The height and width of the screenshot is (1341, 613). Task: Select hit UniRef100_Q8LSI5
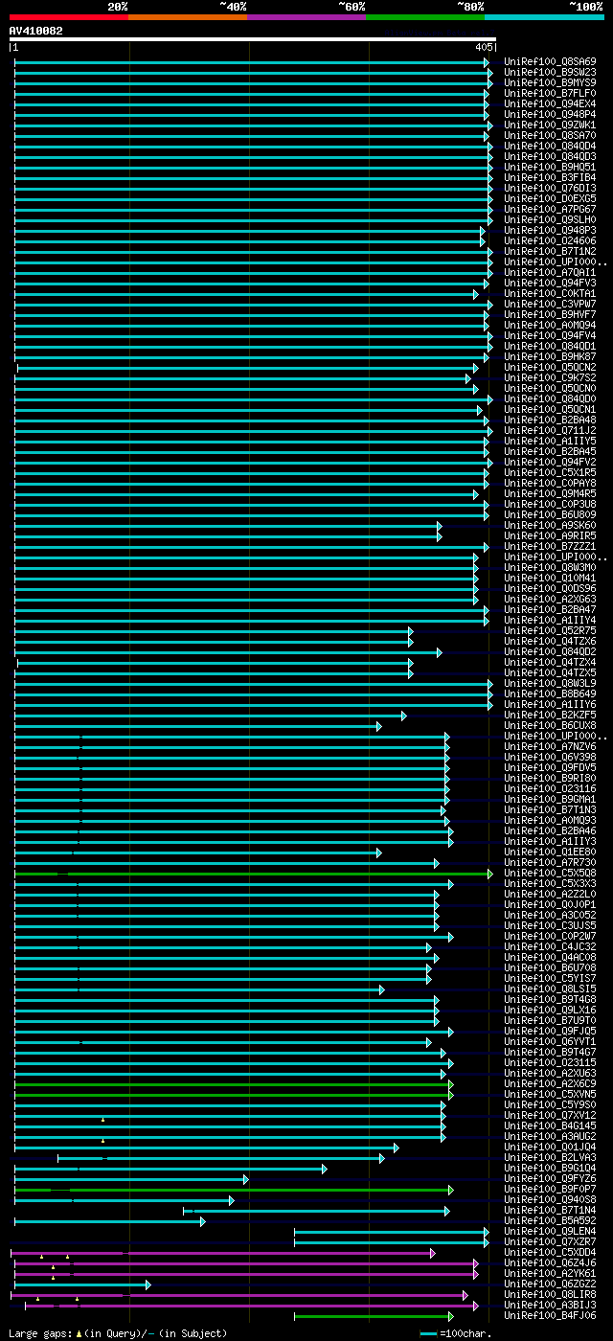[x=550, y=989]
